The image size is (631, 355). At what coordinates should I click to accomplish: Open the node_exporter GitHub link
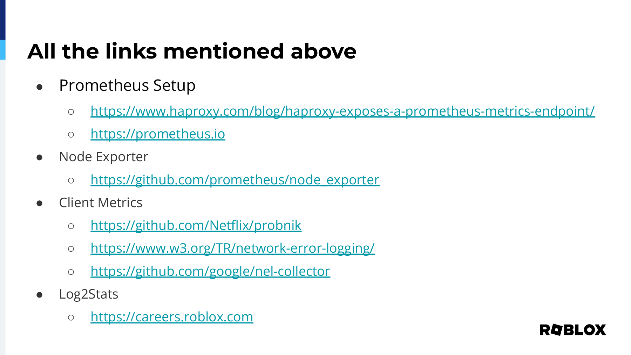click(235, 180)
